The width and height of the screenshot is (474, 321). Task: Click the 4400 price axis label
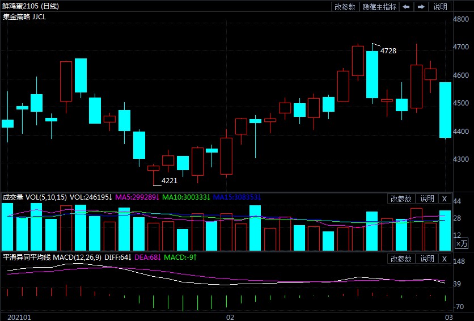click(461, 131)
